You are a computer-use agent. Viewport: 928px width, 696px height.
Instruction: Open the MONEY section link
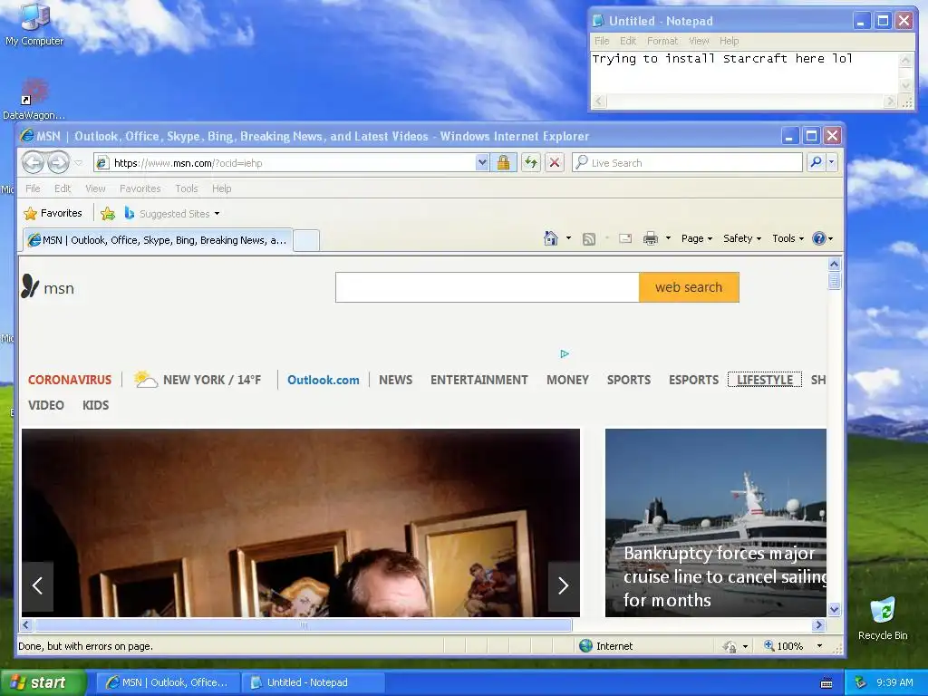coord(567,380)
